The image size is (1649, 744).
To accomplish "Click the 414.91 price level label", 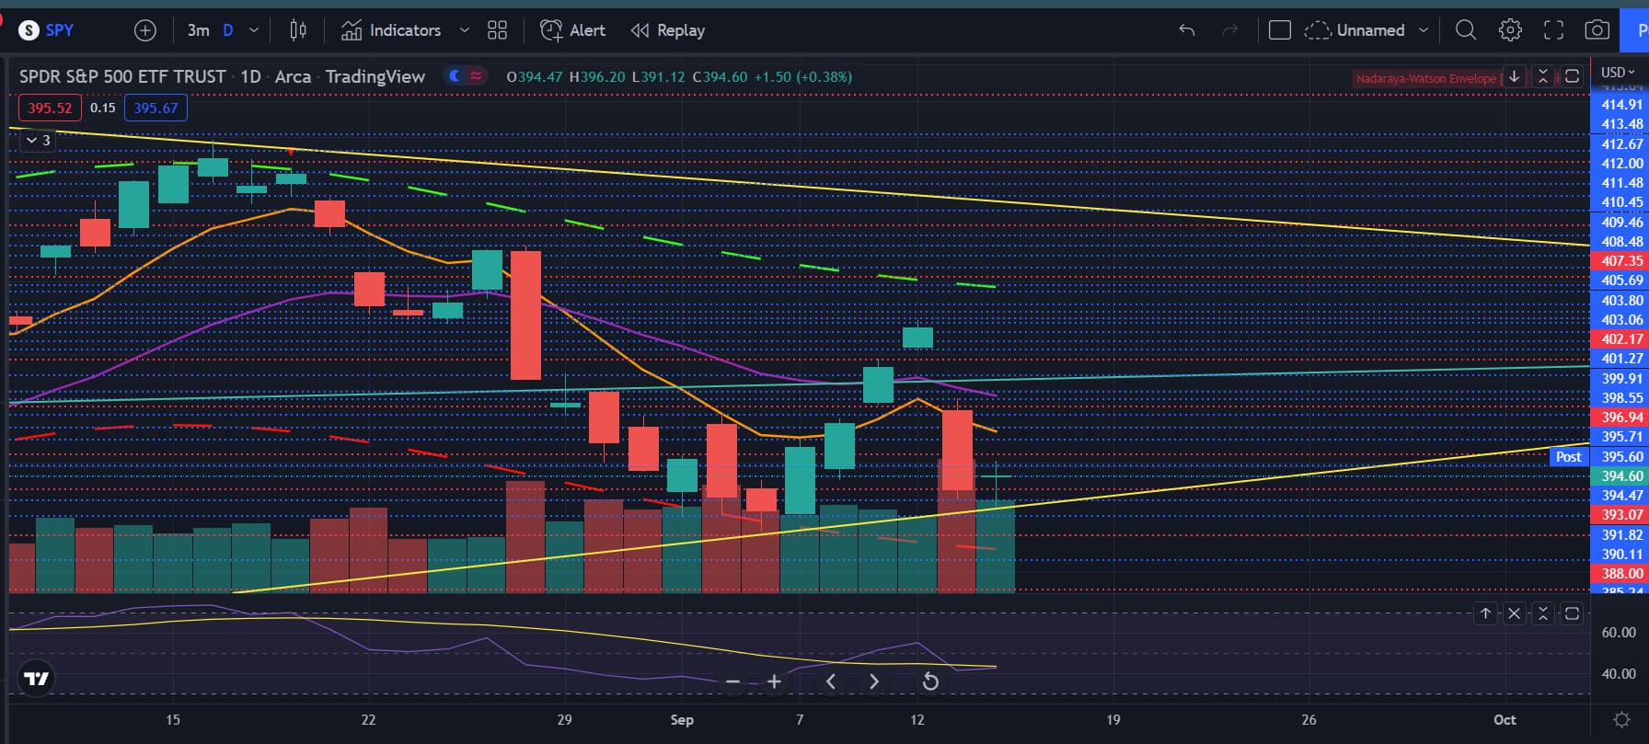I will click(1621, 105).
